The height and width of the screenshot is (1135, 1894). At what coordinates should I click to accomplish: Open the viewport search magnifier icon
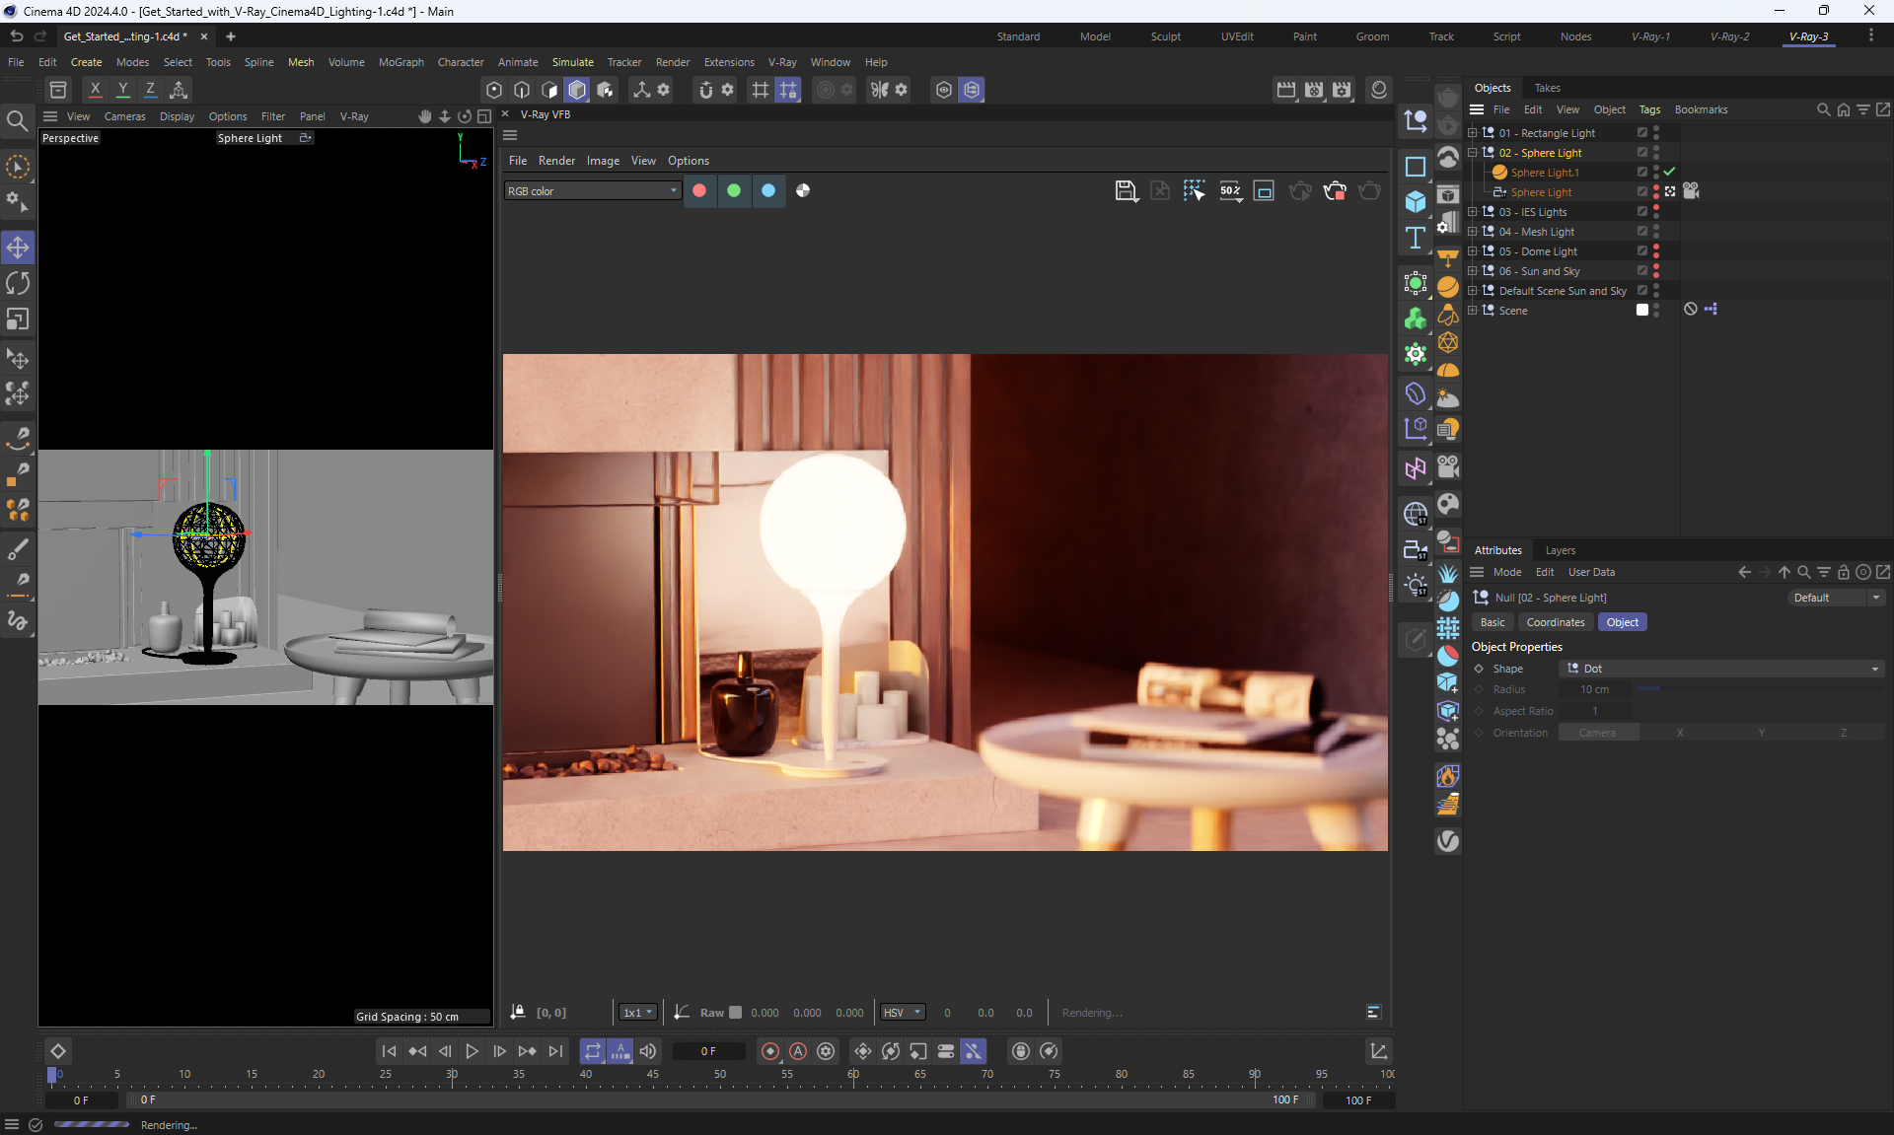pos(17,121)
